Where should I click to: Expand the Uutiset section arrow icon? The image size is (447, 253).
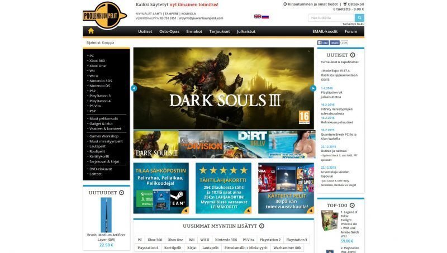353,55
